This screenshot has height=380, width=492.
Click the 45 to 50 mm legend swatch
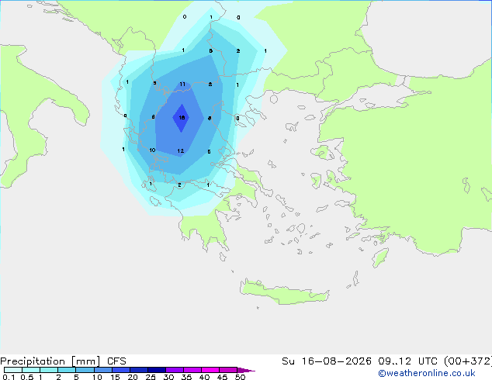point(228,370)
